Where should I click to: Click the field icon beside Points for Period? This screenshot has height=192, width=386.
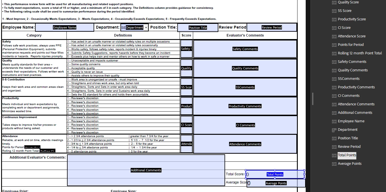point(334,45)
